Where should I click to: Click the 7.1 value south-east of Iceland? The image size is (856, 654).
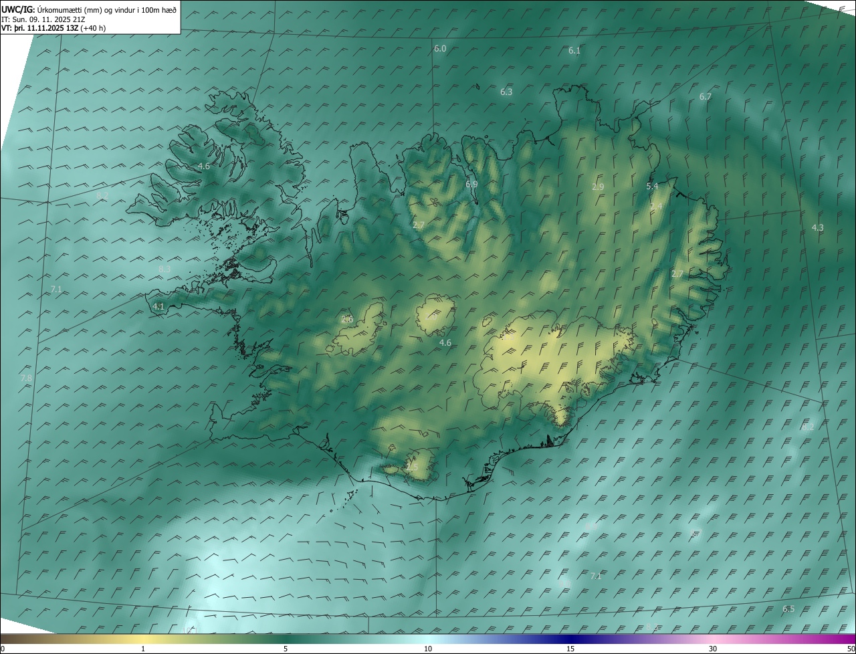point(596,576)
